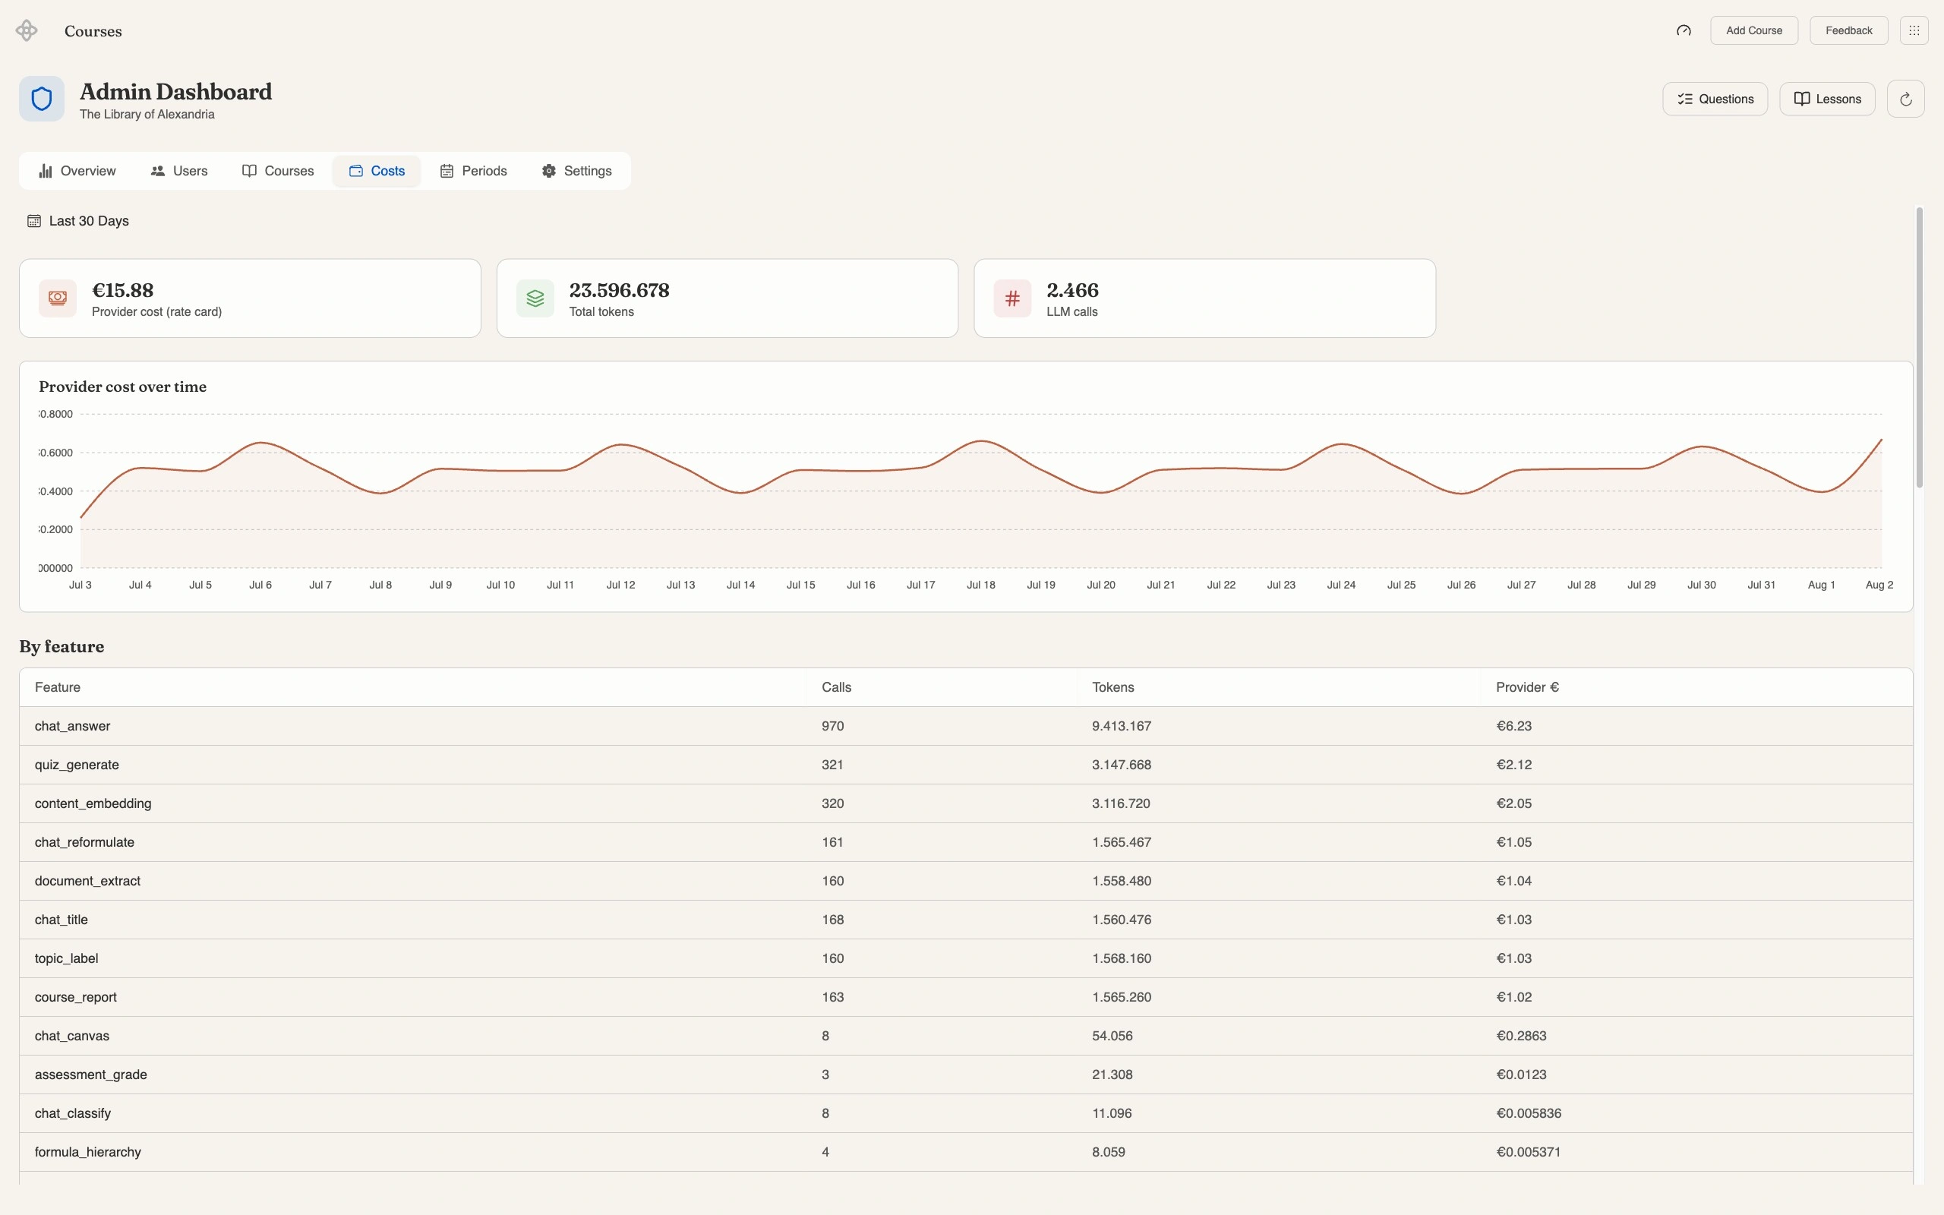Switch to the Users tab
Screen dimensions: 1944x1215
[179, 171]
